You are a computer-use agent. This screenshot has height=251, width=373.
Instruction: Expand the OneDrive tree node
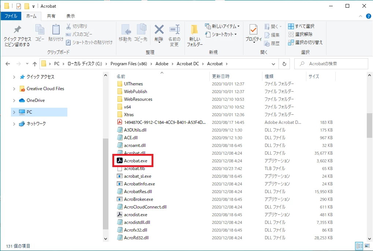pyautogui.click(x=14, y=100)
